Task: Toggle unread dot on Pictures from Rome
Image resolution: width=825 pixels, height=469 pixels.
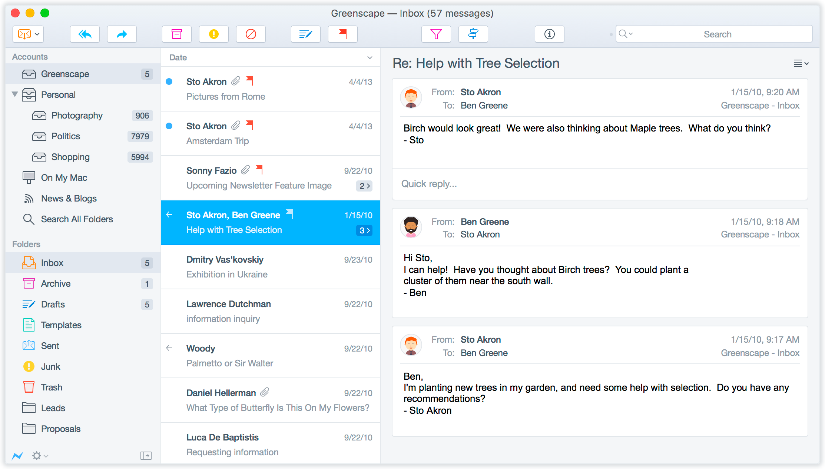Action: point(169,82)
